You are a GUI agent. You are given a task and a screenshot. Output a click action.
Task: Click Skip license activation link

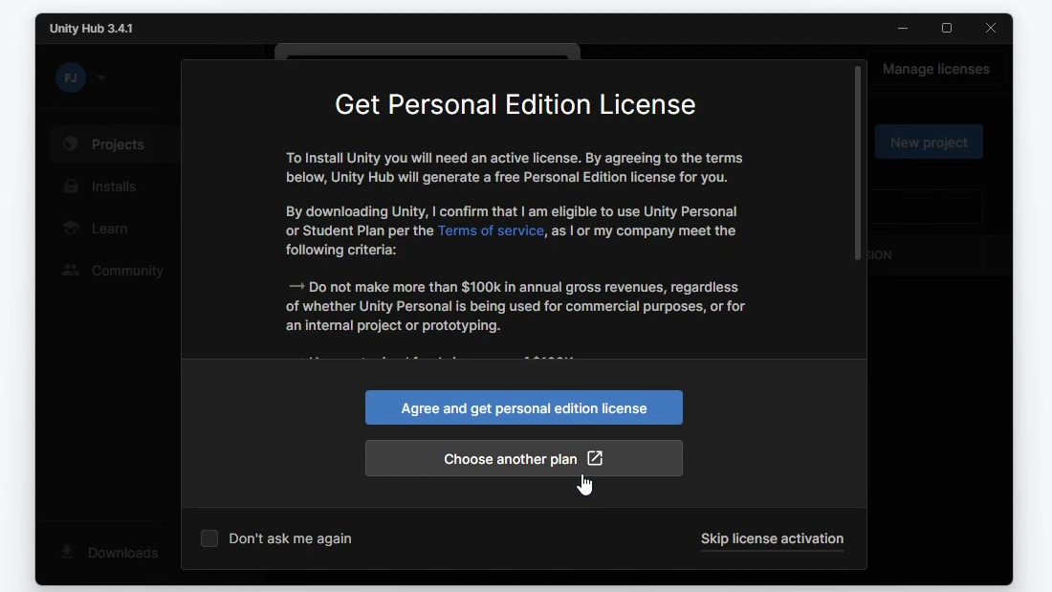click(772, 539)
